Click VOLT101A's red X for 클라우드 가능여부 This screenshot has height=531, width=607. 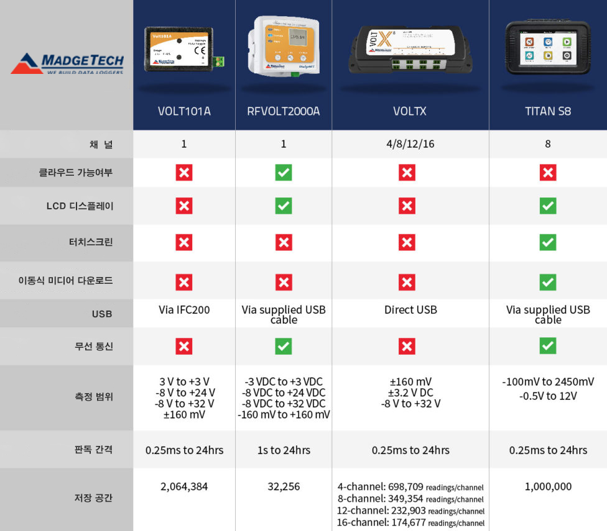pyautogui.click(x=184, y=173)
